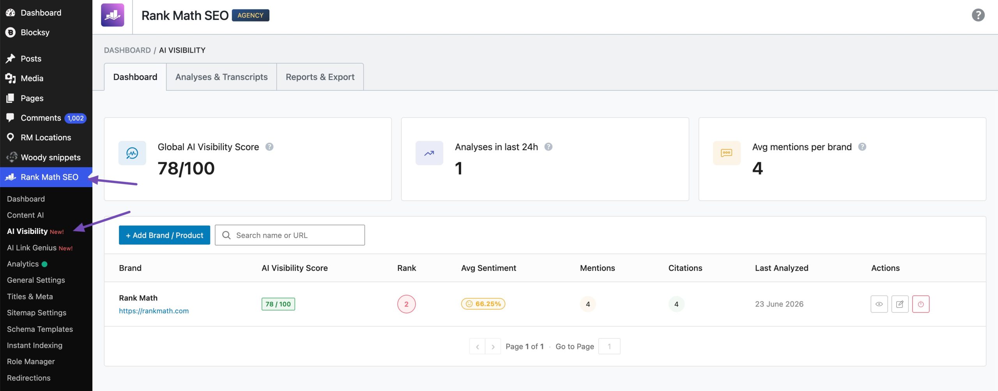Focus the Search name or URL field

[290, 235]
